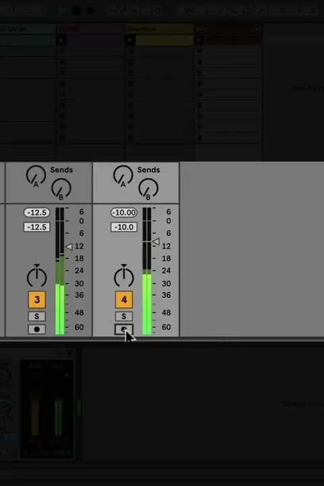Click Send B knob on track 3
This screenshot has width=324, height=486.
tap(61, 188)
